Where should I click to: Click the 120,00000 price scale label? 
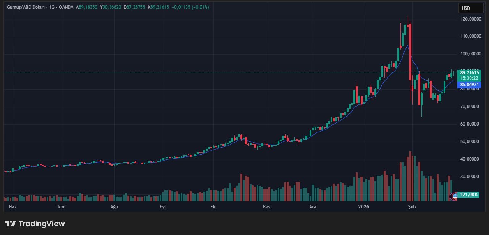coord(470,19)
